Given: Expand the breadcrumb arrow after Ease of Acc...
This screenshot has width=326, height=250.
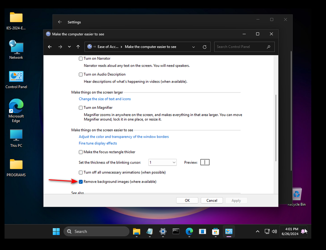Looking at the screenshot, I should 121,47.
